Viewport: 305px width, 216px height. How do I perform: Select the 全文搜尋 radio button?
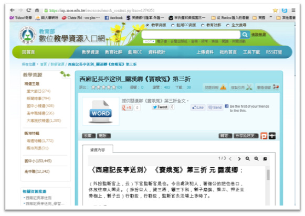(x=228, y=25)
